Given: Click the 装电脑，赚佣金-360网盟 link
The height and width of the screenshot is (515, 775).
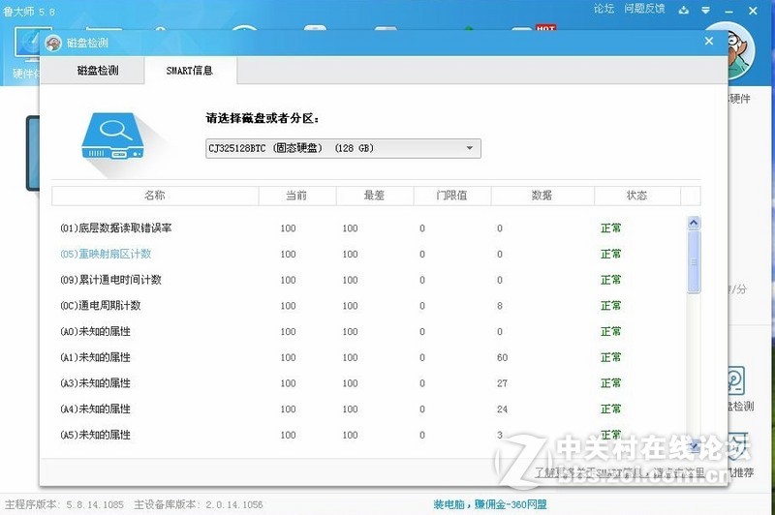Looking at the screenshot, I should pyautogui.click(x=490, y=504).
